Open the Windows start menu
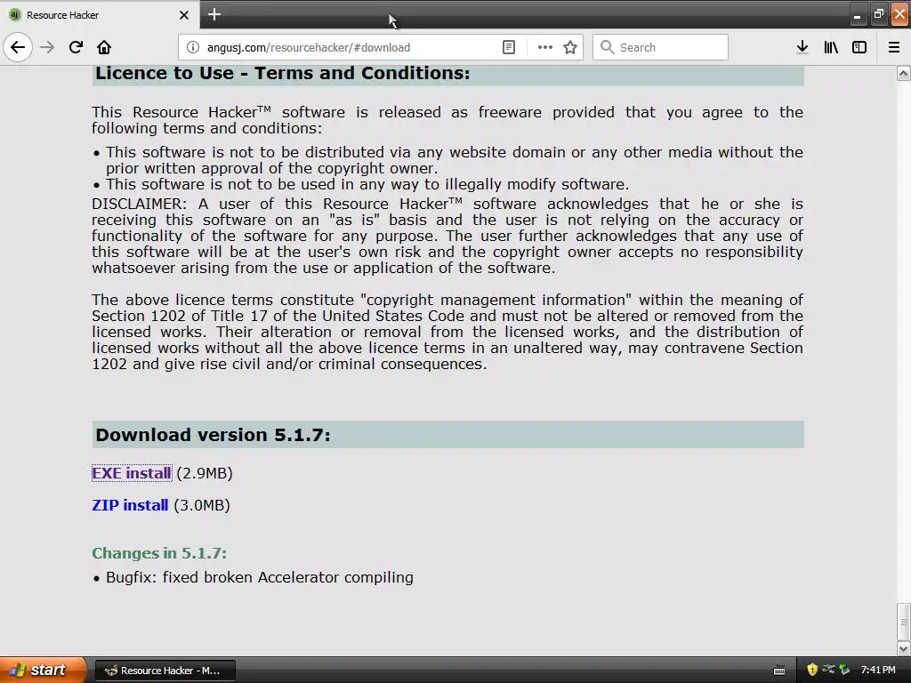 tap(43, 670)
